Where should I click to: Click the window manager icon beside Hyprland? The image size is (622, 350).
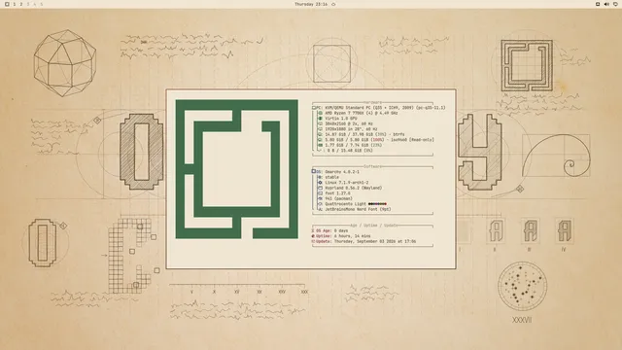pyautogui.click(x=320, y=188)
